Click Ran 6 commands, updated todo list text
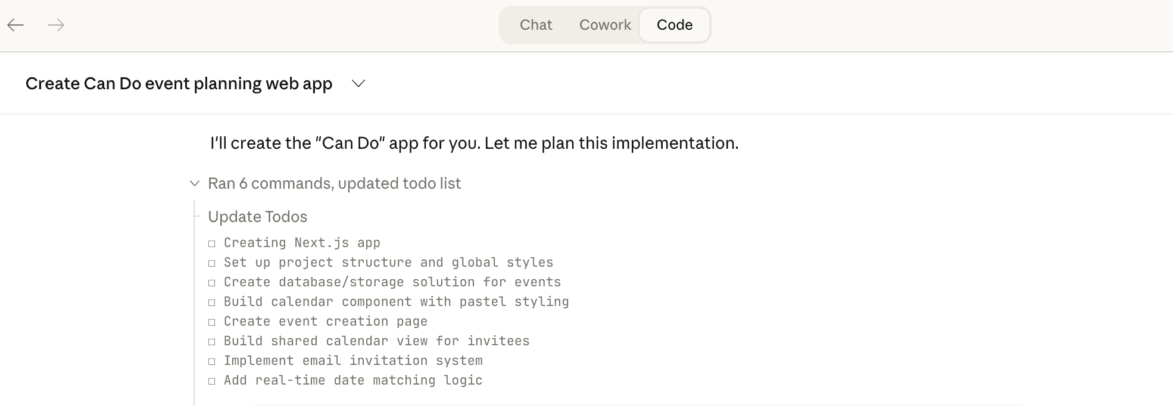1173x406 pixels. click(x=334, y=183)
